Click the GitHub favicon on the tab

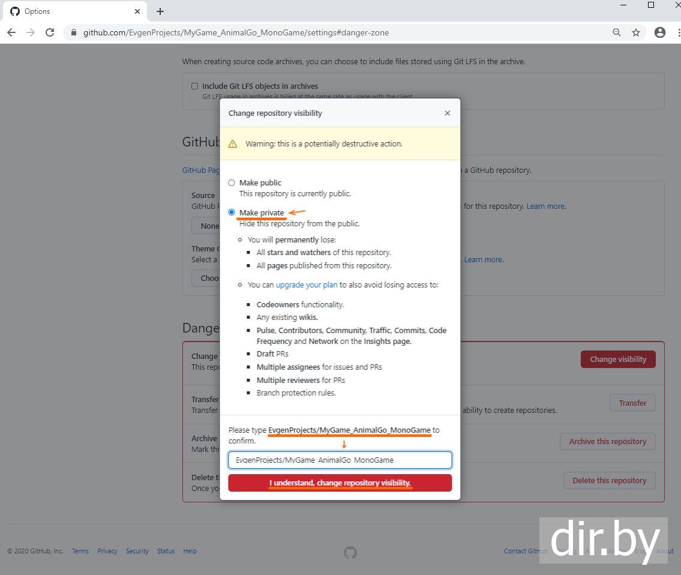coord(15,11)
